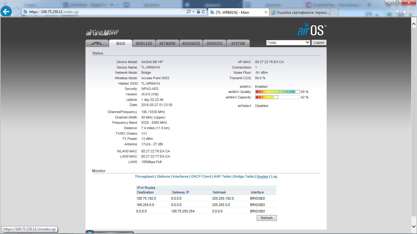This screenshot has height=234, width=417.
Task: Click the vertical scrollbar down arrow
Action: click(414, 227)
